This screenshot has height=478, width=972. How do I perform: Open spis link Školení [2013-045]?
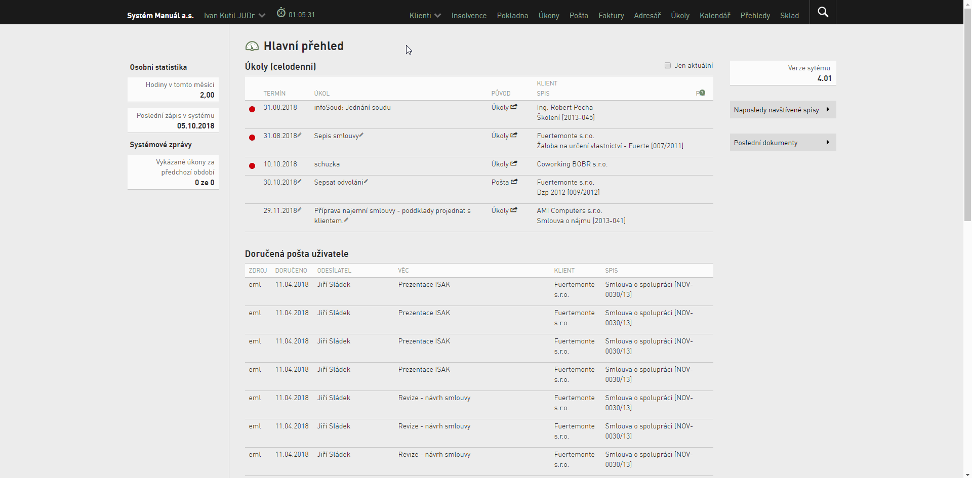[565, 117]
